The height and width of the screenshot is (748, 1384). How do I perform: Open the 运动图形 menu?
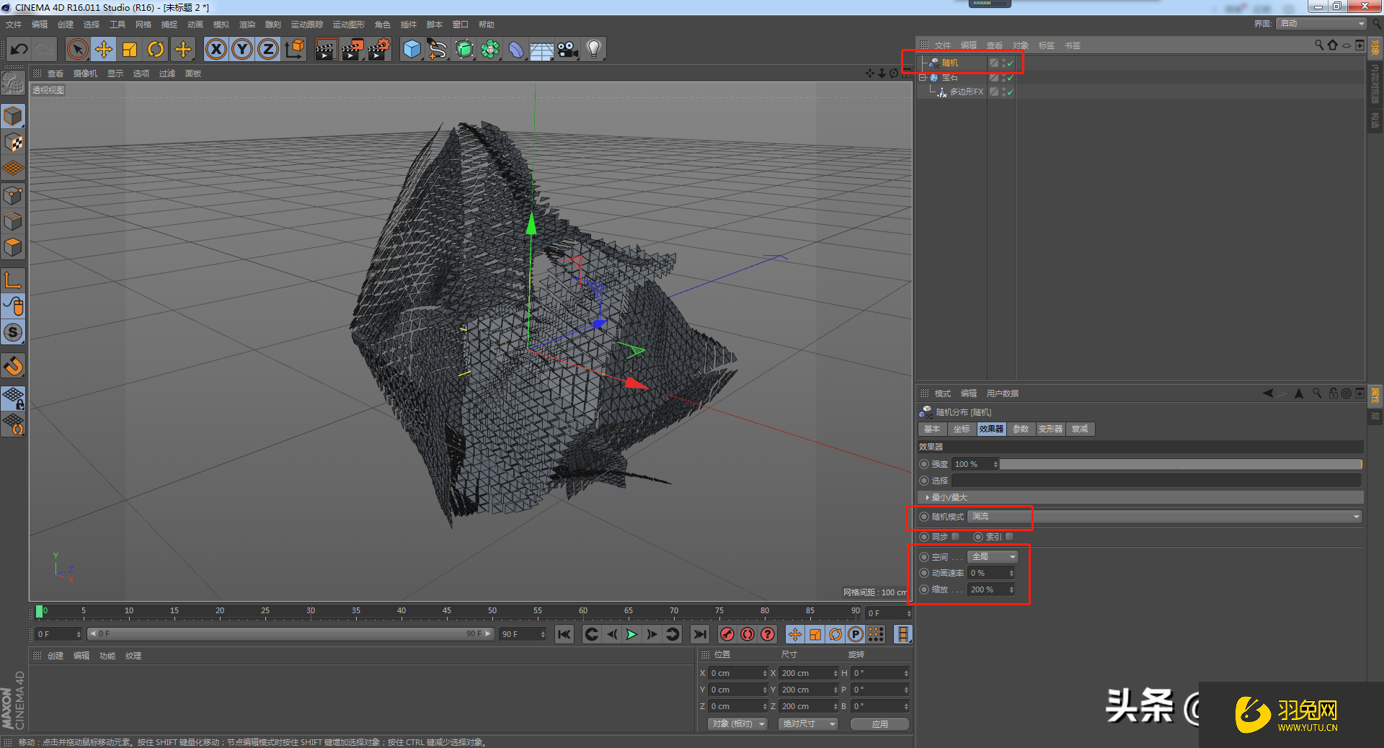348,25
